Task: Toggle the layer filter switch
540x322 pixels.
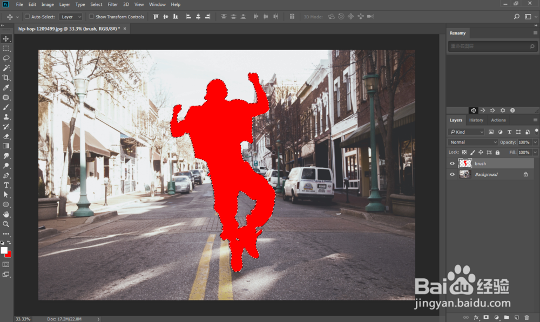Action: pyautogui.click(x=536, y=131)
